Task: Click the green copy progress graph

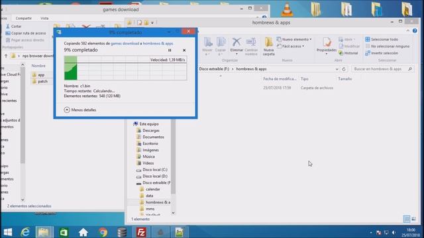Action: point(125,68)
